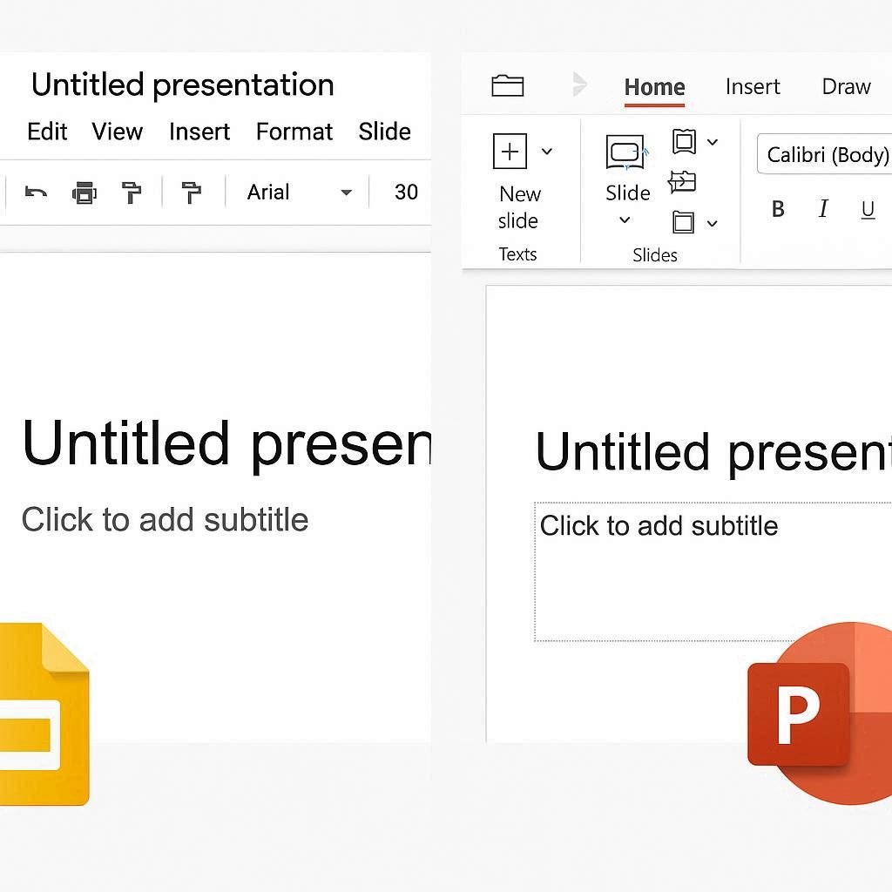This screenshot has width=892, height=892.
Task: Click the New slide plus icon
Action: pyautogui.click(x=510, y=152)
